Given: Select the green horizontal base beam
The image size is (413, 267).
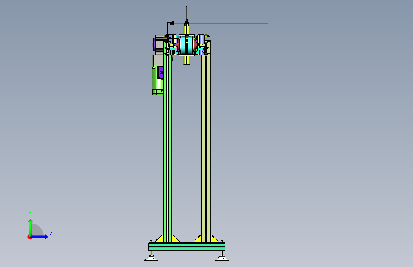Looking at the screenshot, I should (186, 247).
